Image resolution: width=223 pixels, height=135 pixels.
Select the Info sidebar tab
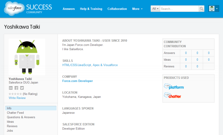point(31,108)
